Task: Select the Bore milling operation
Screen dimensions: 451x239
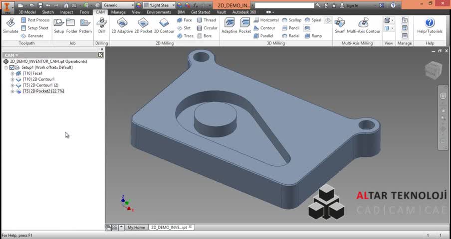Action: pyautogui.click(x=204, y=36)
